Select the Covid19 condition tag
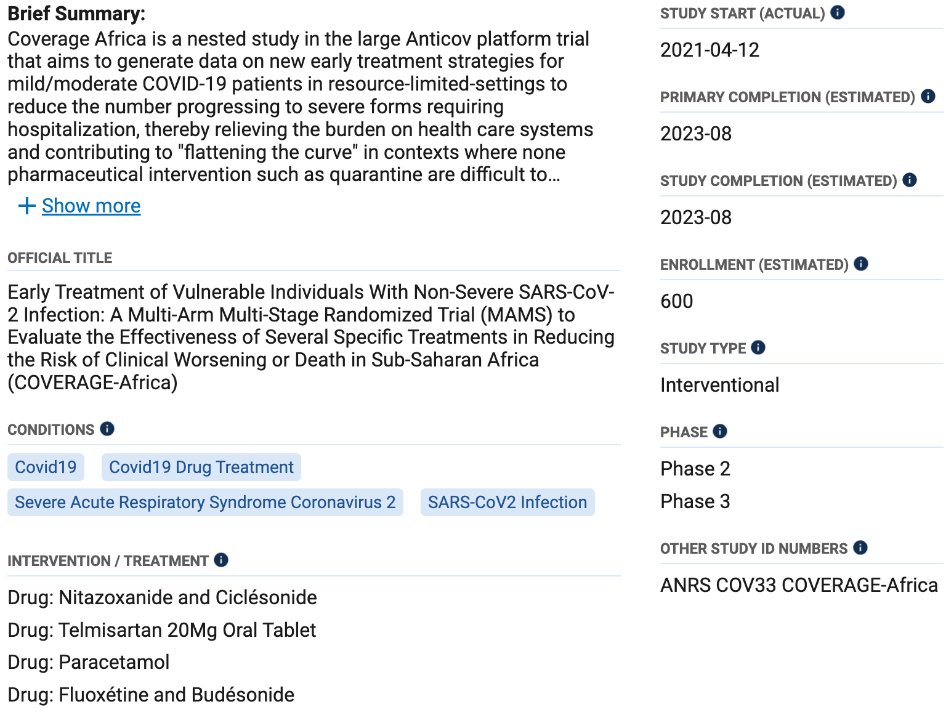Viewport: 946px width, 712px height. click(46, 467)
